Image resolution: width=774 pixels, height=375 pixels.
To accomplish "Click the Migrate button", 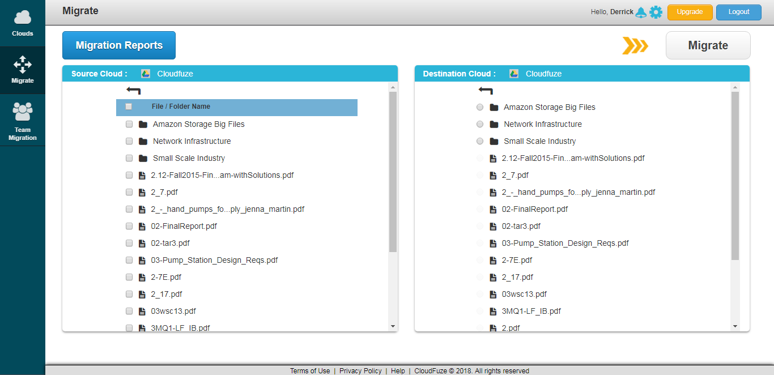I will tap(708, 45).
